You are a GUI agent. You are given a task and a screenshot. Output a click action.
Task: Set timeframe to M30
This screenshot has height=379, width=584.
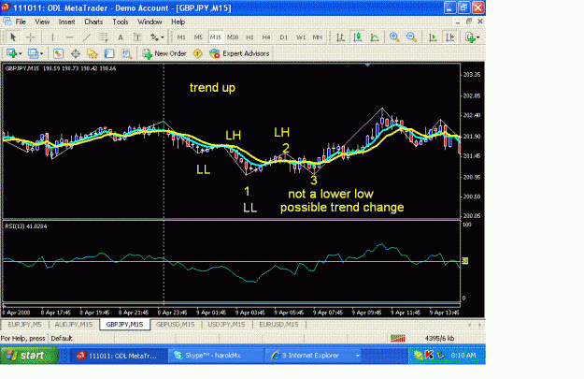(x=233, y=37)
